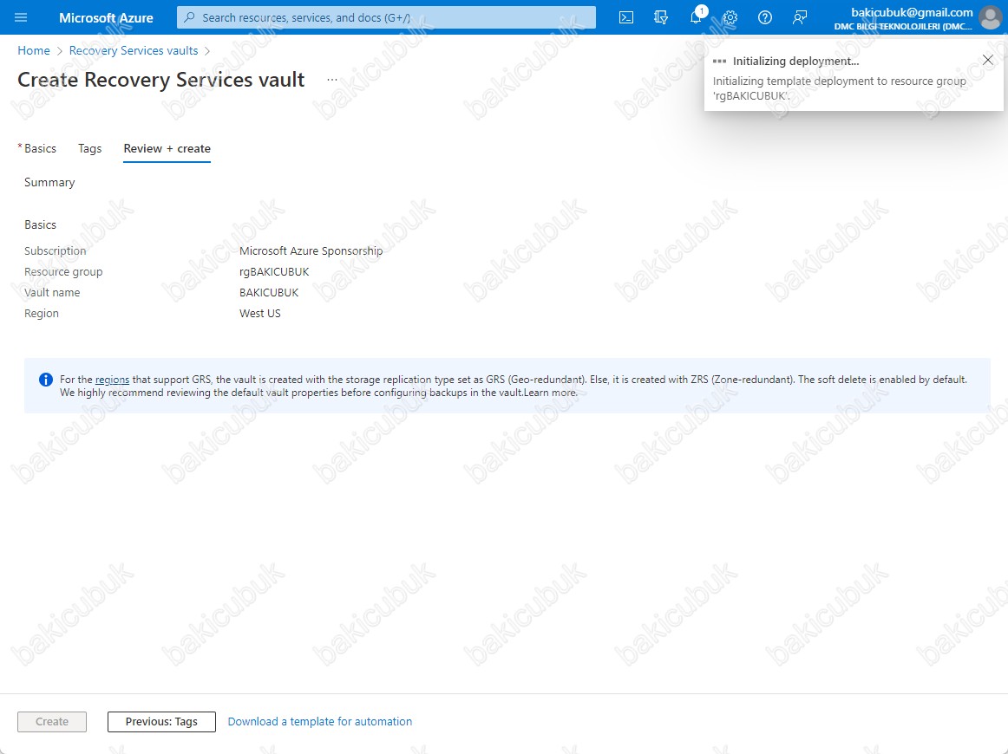Click the Vault name label
The height and width of the screenshot is (754, 1008).
pyautogui.click(x=52, y=292)
